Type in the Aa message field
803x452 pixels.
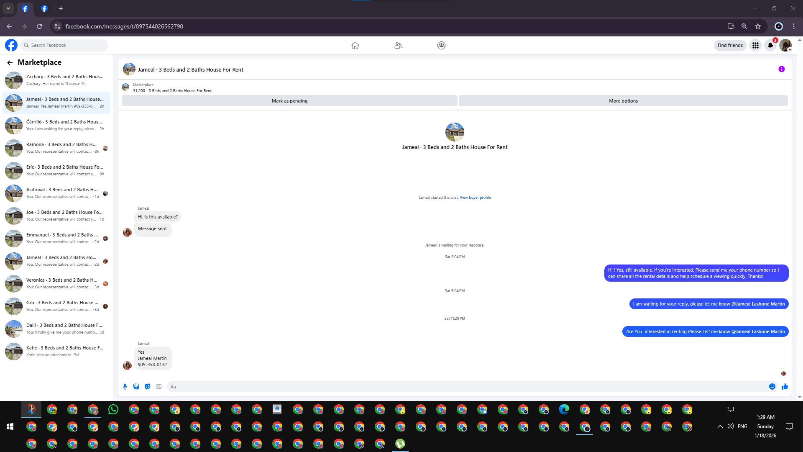(460, 387)
